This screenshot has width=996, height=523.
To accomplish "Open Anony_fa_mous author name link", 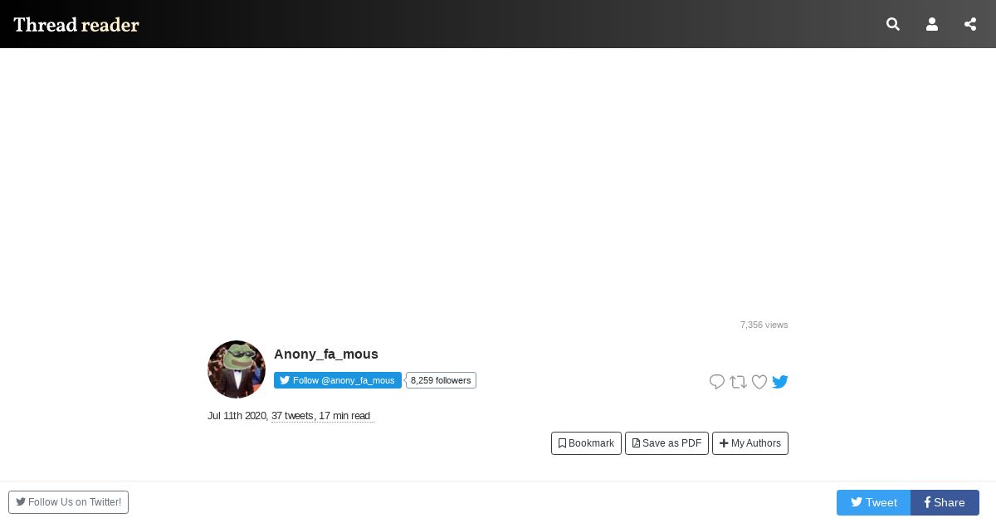I will click(x=326, y=354).
